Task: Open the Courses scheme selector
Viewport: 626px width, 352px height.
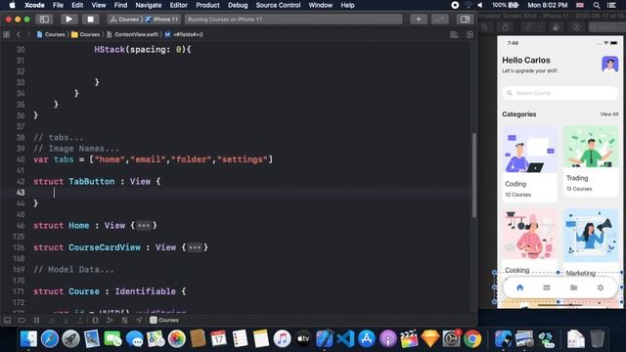Action: [x=124, y=20]
